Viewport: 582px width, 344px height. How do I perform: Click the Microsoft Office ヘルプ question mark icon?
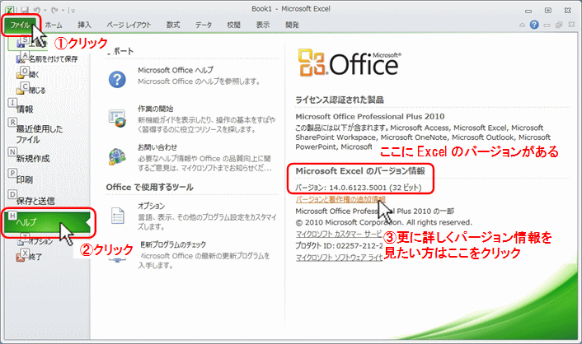point(117,79)
